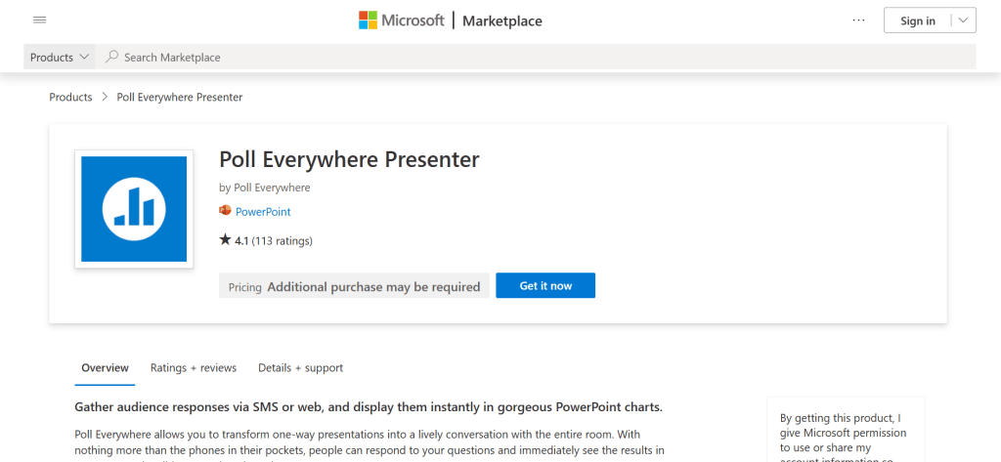Go to Products breadcrumb link
Image resolution: width=1001 pixels, height=462 pixels.
coord(70,98)
